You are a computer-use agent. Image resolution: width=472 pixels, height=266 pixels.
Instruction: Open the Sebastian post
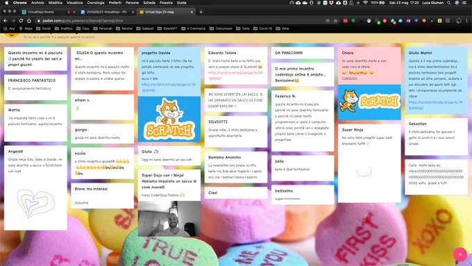click(436, 136)
